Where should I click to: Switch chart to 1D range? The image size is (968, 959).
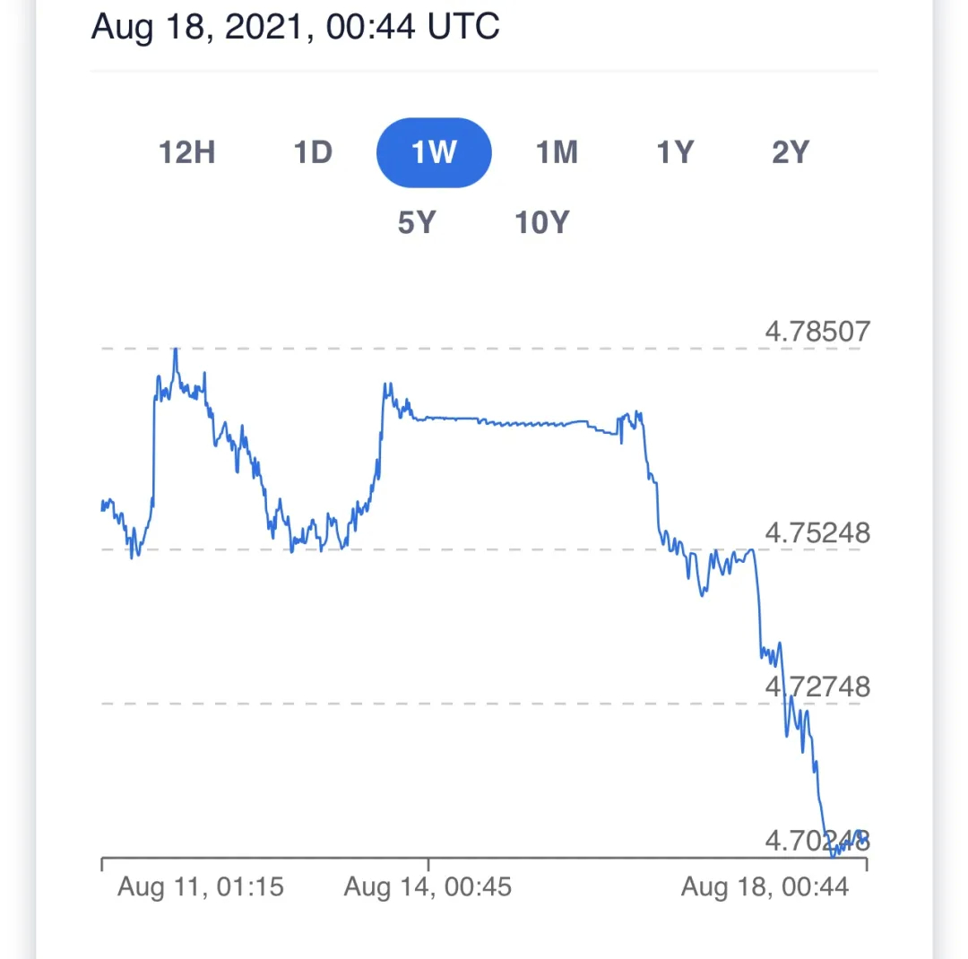(313, 152)
